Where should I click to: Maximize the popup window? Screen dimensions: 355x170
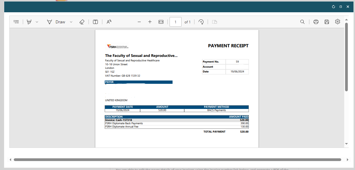coord(341,7)
